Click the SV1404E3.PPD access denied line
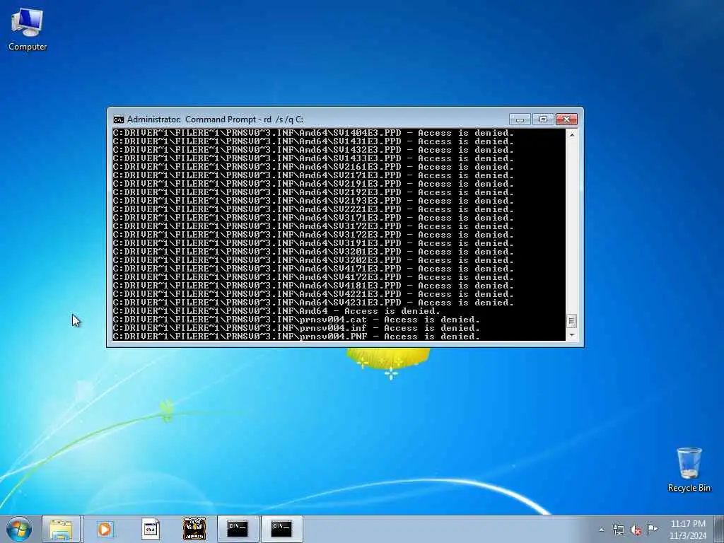The width and height of the screenshot is (724, 543). point(313,133)
